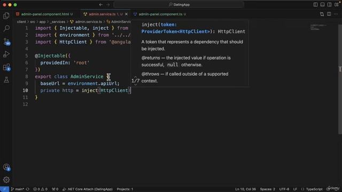Click 'private' keyword on line 10
This screenshot has width=342, height=192.
(50, 90)
